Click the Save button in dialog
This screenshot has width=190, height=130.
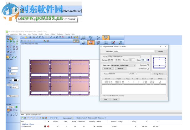tap(105, 99)
